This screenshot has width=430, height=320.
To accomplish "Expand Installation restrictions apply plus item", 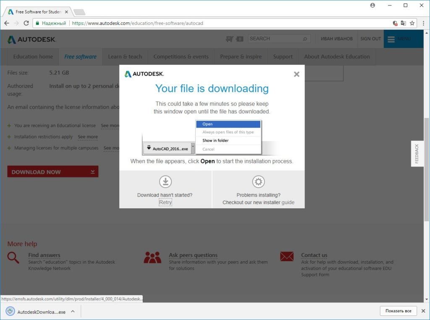I will point(9,137).
